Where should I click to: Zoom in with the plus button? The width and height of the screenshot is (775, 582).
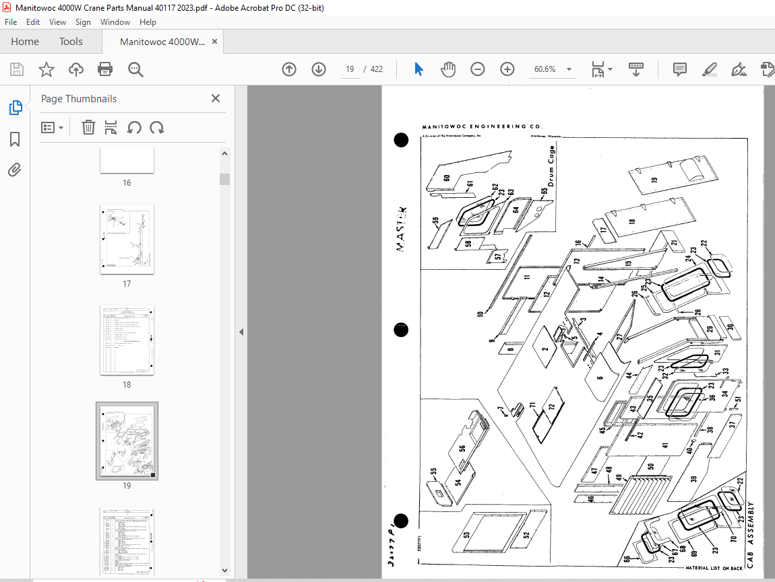point(507,69)
